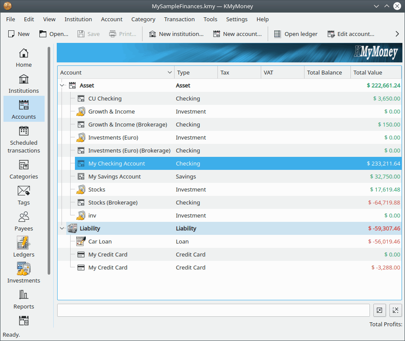
Task: Click the Open... toolbar button
Action: pyautogui.click(x=54, y=34)
